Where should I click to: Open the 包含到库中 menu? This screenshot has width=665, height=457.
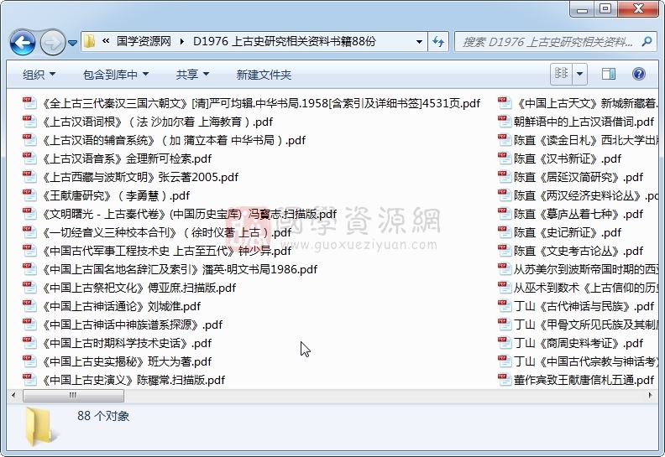pos(115,75)
